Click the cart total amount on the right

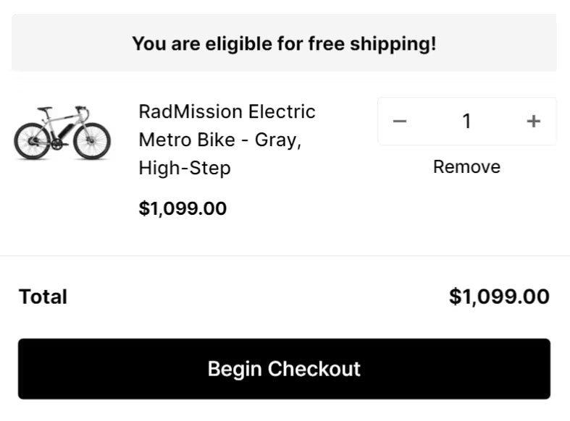click(499, 297)
